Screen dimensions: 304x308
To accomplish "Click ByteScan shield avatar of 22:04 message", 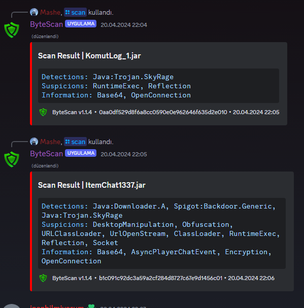I will coord(12,30).
